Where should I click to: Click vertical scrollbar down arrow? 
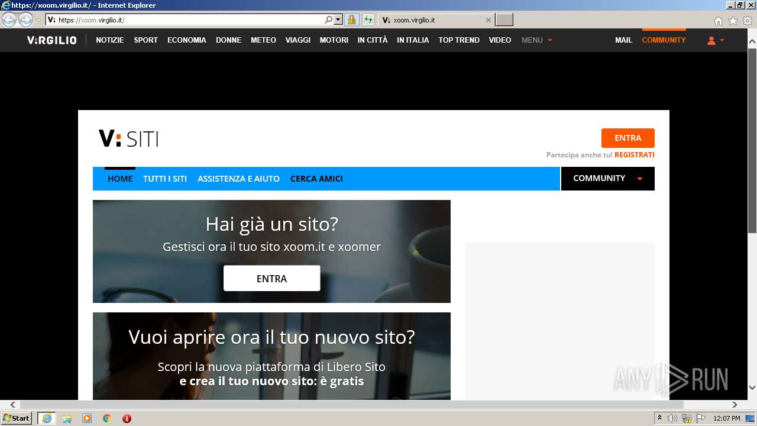(752, 388)
